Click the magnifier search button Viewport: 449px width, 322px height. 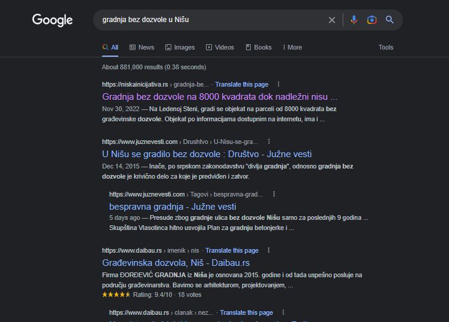(x=389, y=20)
